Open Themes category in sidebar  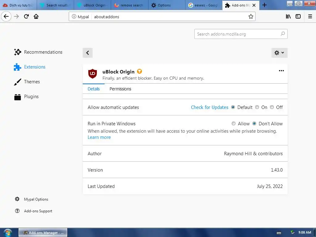[27, 82]
